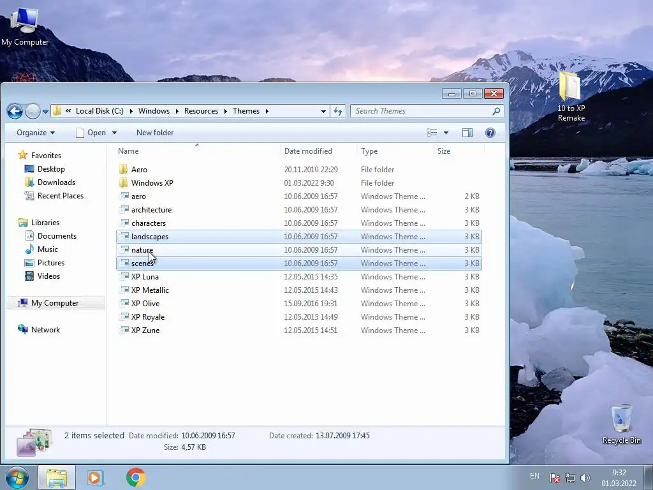
Task: Open Desktop in navigation pane
Action: pos(51,168)
